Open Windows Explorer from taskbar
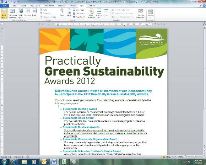 pyautogui.click(x=24, y=162)
